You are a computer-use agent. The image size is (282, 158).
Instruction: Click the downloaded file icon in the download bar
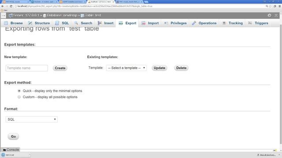tap(3, 155)
